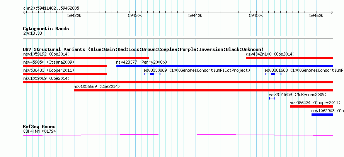The image size is (344, 157).
Task: Click the nsv1059069 (Coe2014) full-width red bar
Action: click(x=178, y=82)
